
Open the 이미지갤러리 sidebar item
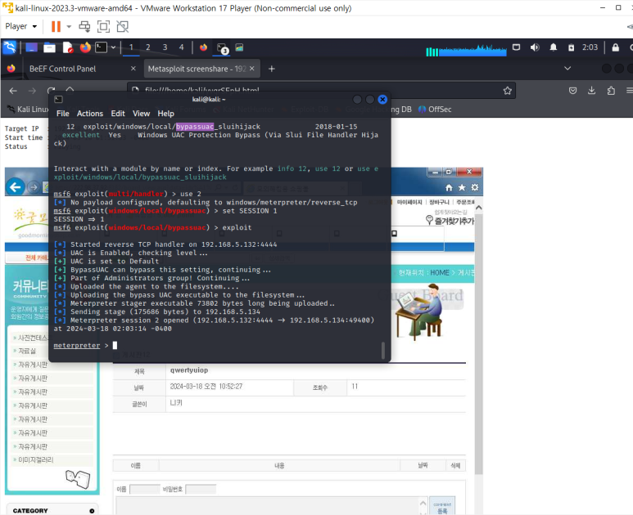[35, 459]
